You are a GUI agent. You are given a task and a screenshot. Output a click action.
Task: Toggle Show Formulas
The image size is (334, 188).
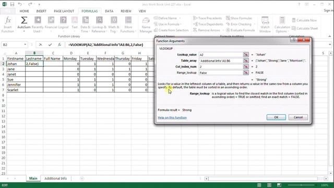click(x=239, y=18)
